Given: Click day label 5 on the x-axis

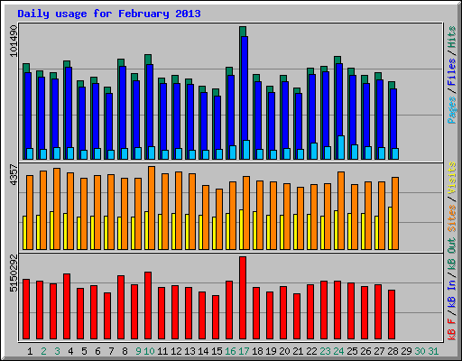Looking at the screenshot, I should (84, 351).
